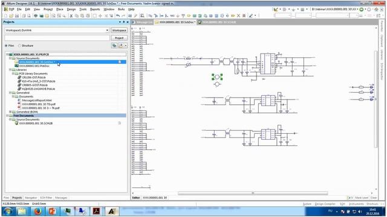The image size is (387, 217).
Task: Select CR1206-OST.PcbLib library file
Action: [34, 78]
